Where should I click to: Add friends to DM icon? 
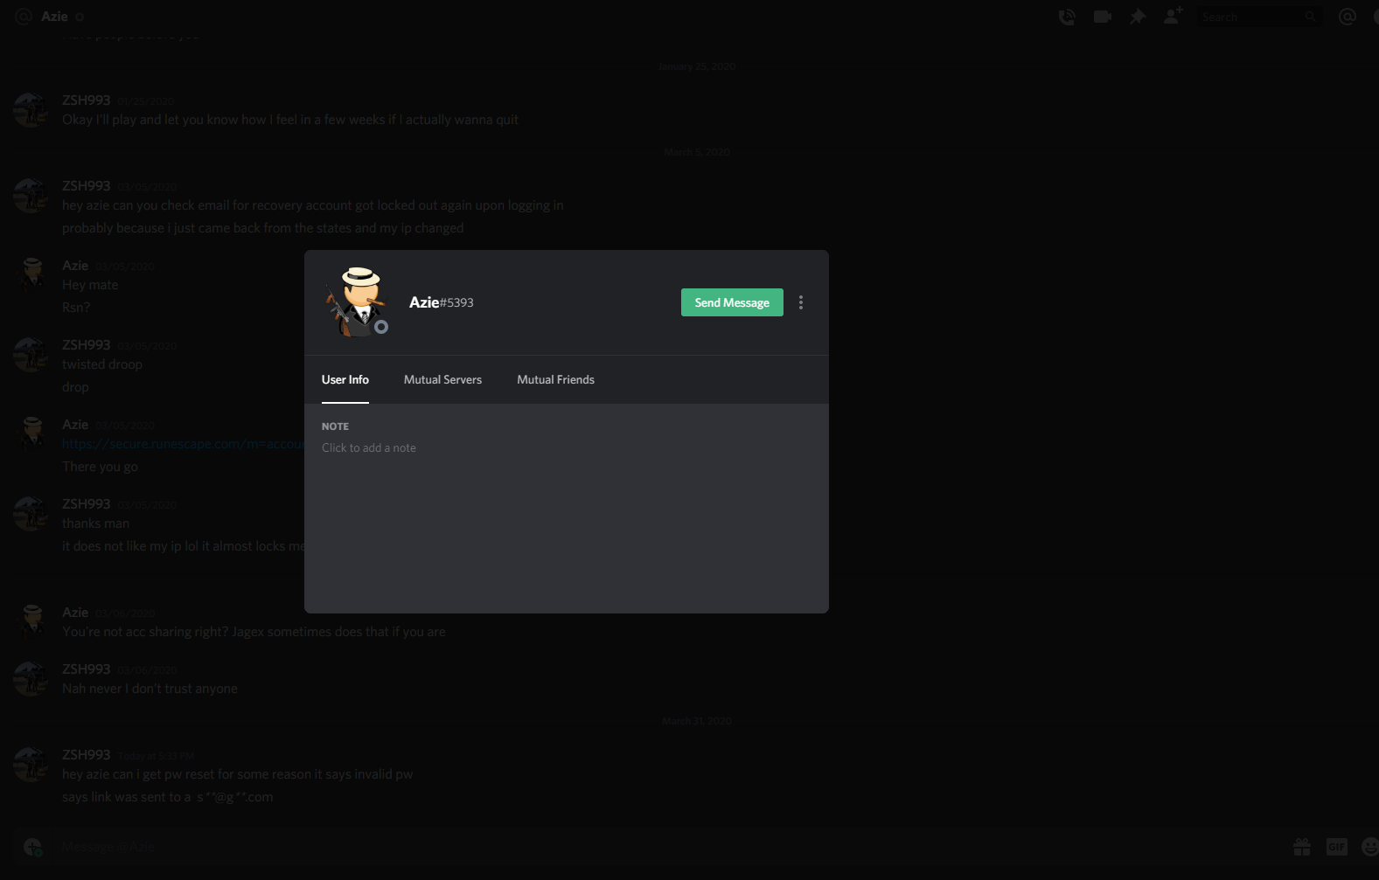(1173, 16)
